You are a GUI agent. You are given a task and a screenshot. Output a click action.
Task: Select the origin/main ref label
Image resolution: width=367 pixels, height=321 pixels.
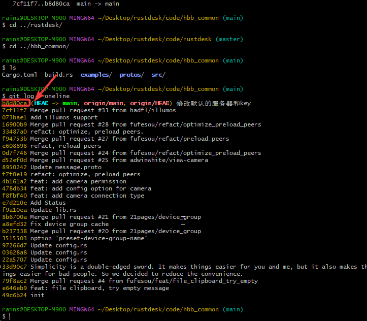click(x=103, y=103)
